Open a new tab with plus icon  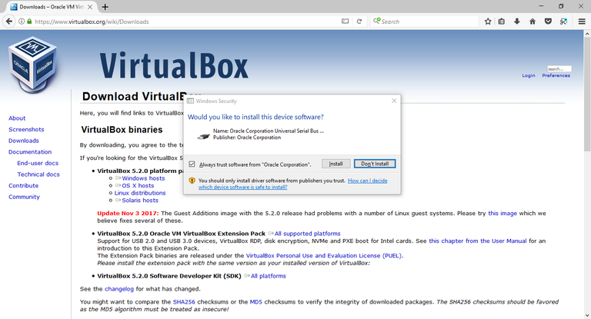coord(105,7)
